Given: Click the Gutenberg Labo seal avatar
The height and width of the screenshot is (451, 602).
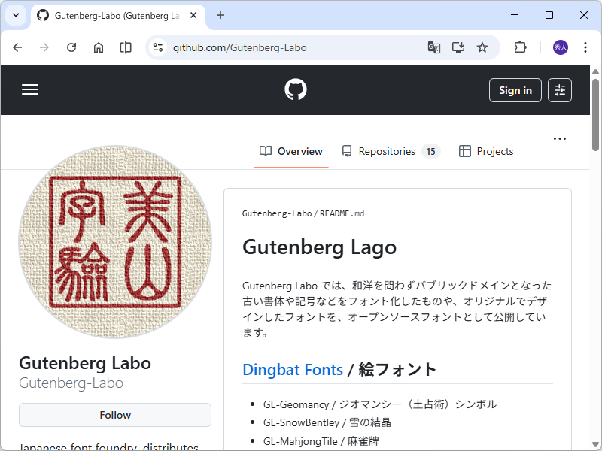Looking at the screenshot, I should tap(115, 242).
